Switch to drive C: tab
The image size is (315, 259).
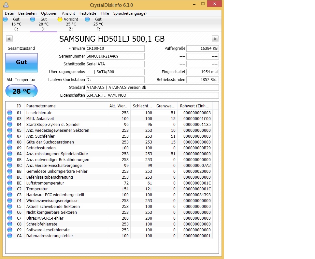[16, 24]
